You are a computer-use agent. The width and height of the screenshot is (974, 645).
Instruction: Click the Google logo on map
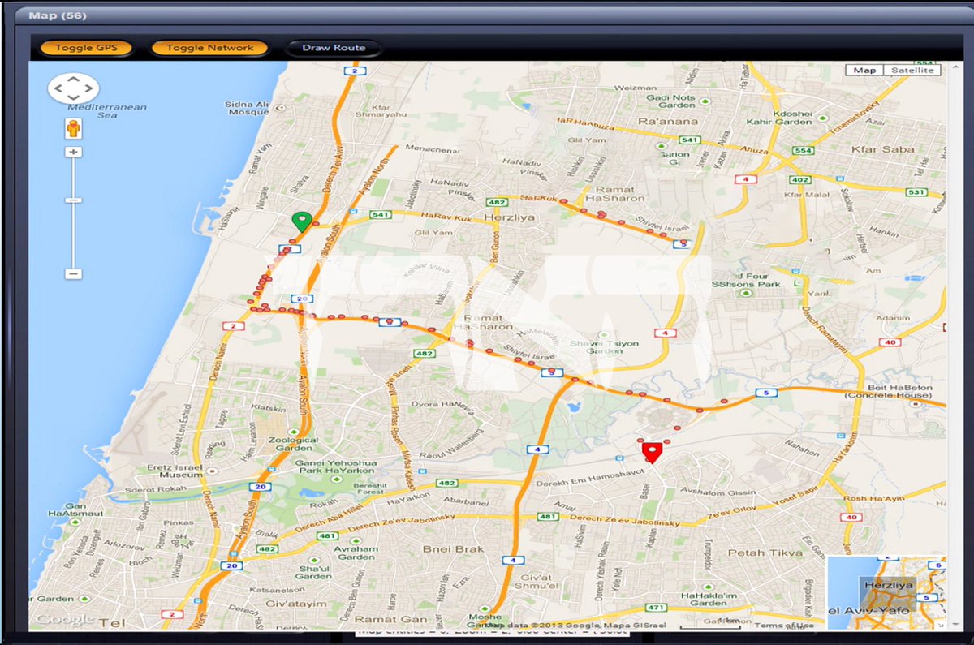click(65, 620)
